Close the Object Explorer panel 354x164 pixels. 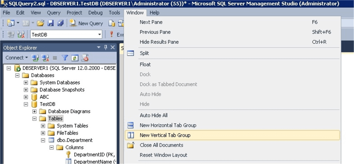112,48
